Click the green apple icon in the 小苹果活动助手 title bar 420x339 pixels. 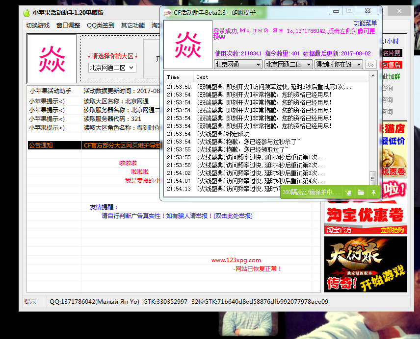tap(26, 13)
